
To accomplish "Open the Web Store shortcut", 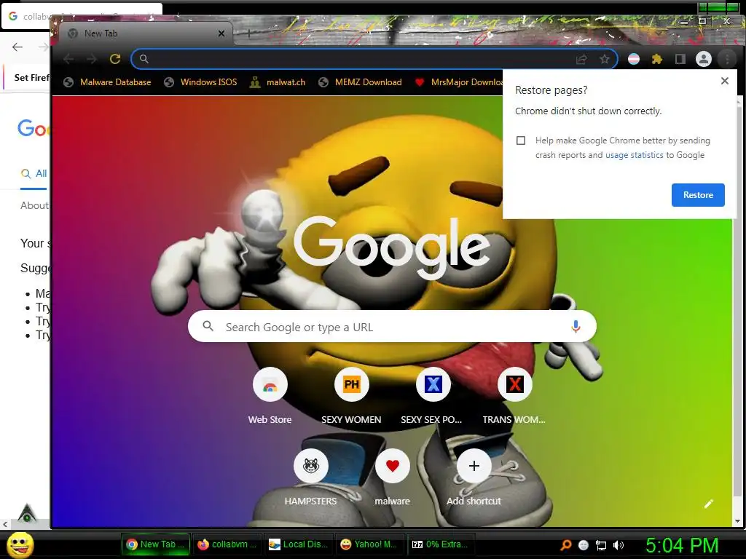I will click(270, 396).
